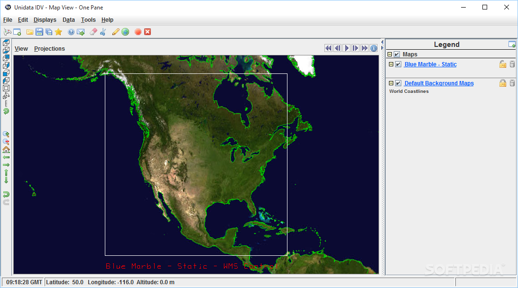Click the home reset-view icon
Image resolution: width=518 pixels, height=288 pixels.
pos(6,150)
